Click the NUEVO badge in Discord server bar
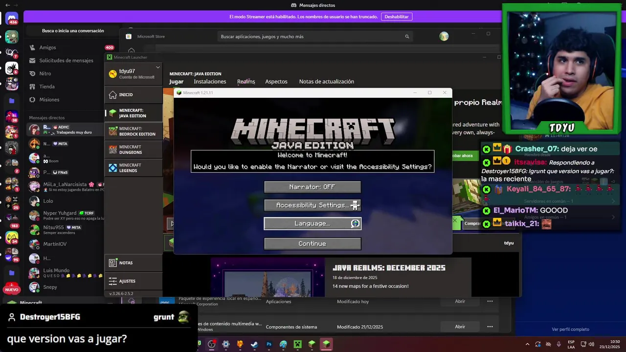 [11, 289]
